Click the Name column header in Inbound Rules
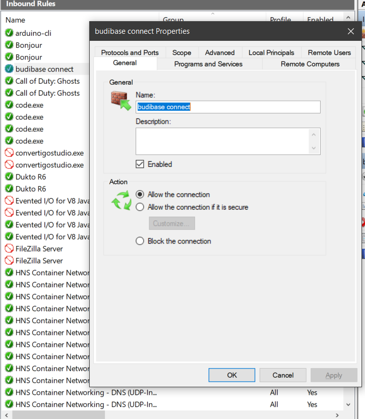The image size is (365, 419). pyautogui.click(x=15, y=20)
